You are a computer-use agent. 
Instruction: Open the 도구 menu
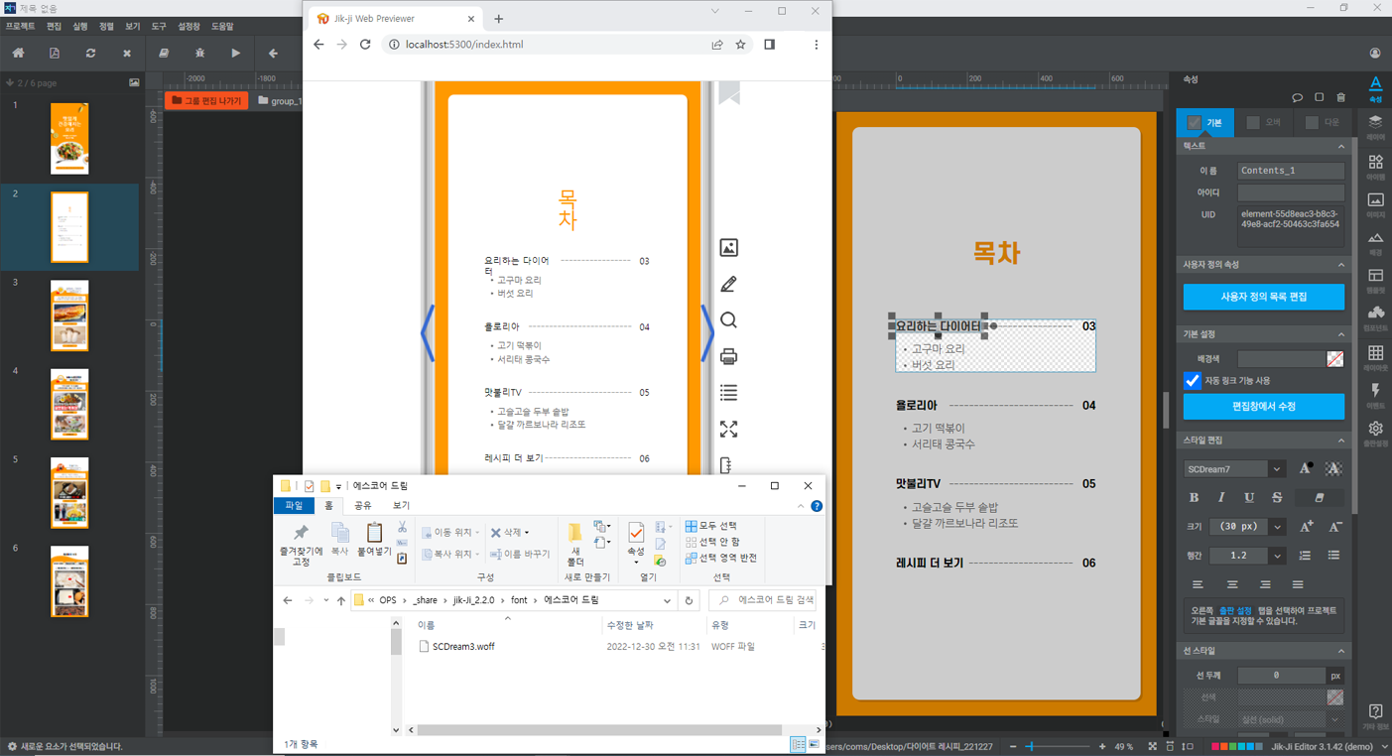point(158,27)
